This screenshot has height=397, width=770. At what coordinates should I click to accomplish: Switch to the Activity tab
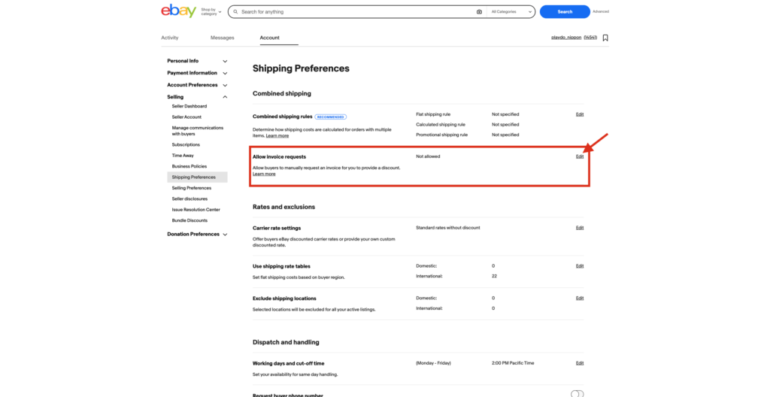(170, 38)
